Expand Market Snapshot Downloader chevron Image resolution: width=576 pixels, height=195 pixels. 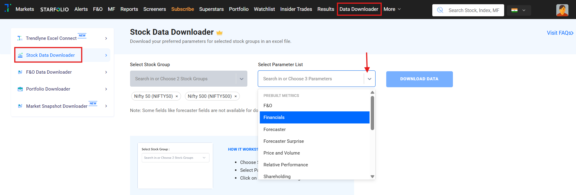click(x=106, y=106)
